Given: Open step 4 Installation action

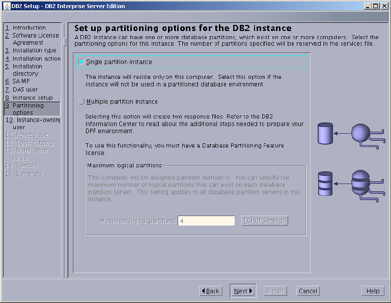Looking at the screenshot, I should (x=33, y=58).
